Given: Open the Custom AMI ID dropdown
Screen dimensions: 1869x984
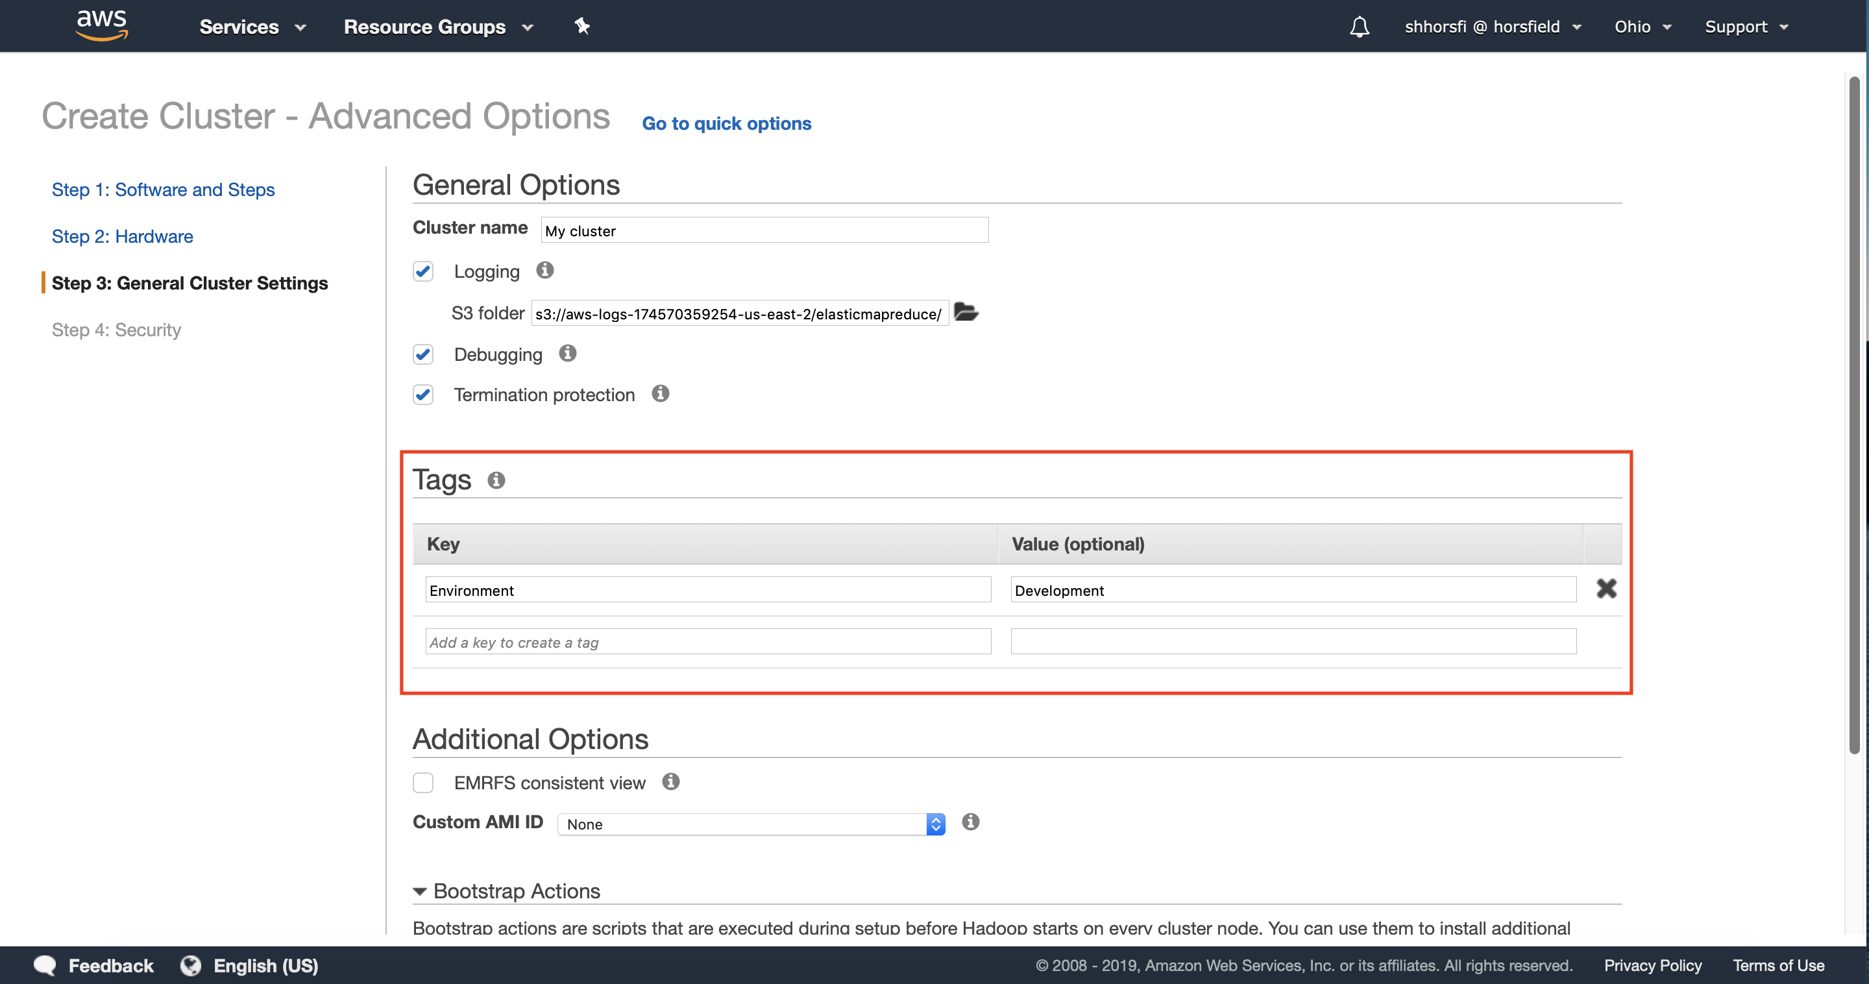Looking at the screenshot, I should [751, 824].
